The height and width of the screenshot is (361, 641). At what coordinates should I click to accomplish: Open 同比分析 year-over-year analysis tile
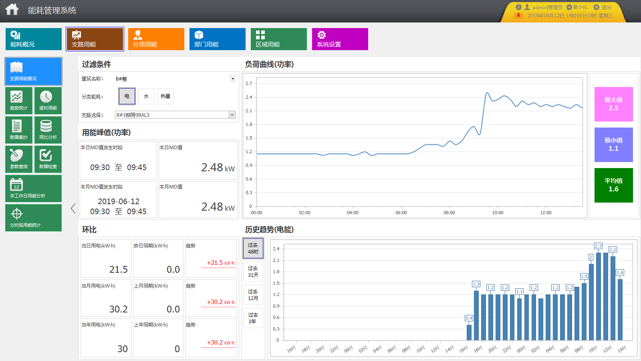[x=48, y=130]
